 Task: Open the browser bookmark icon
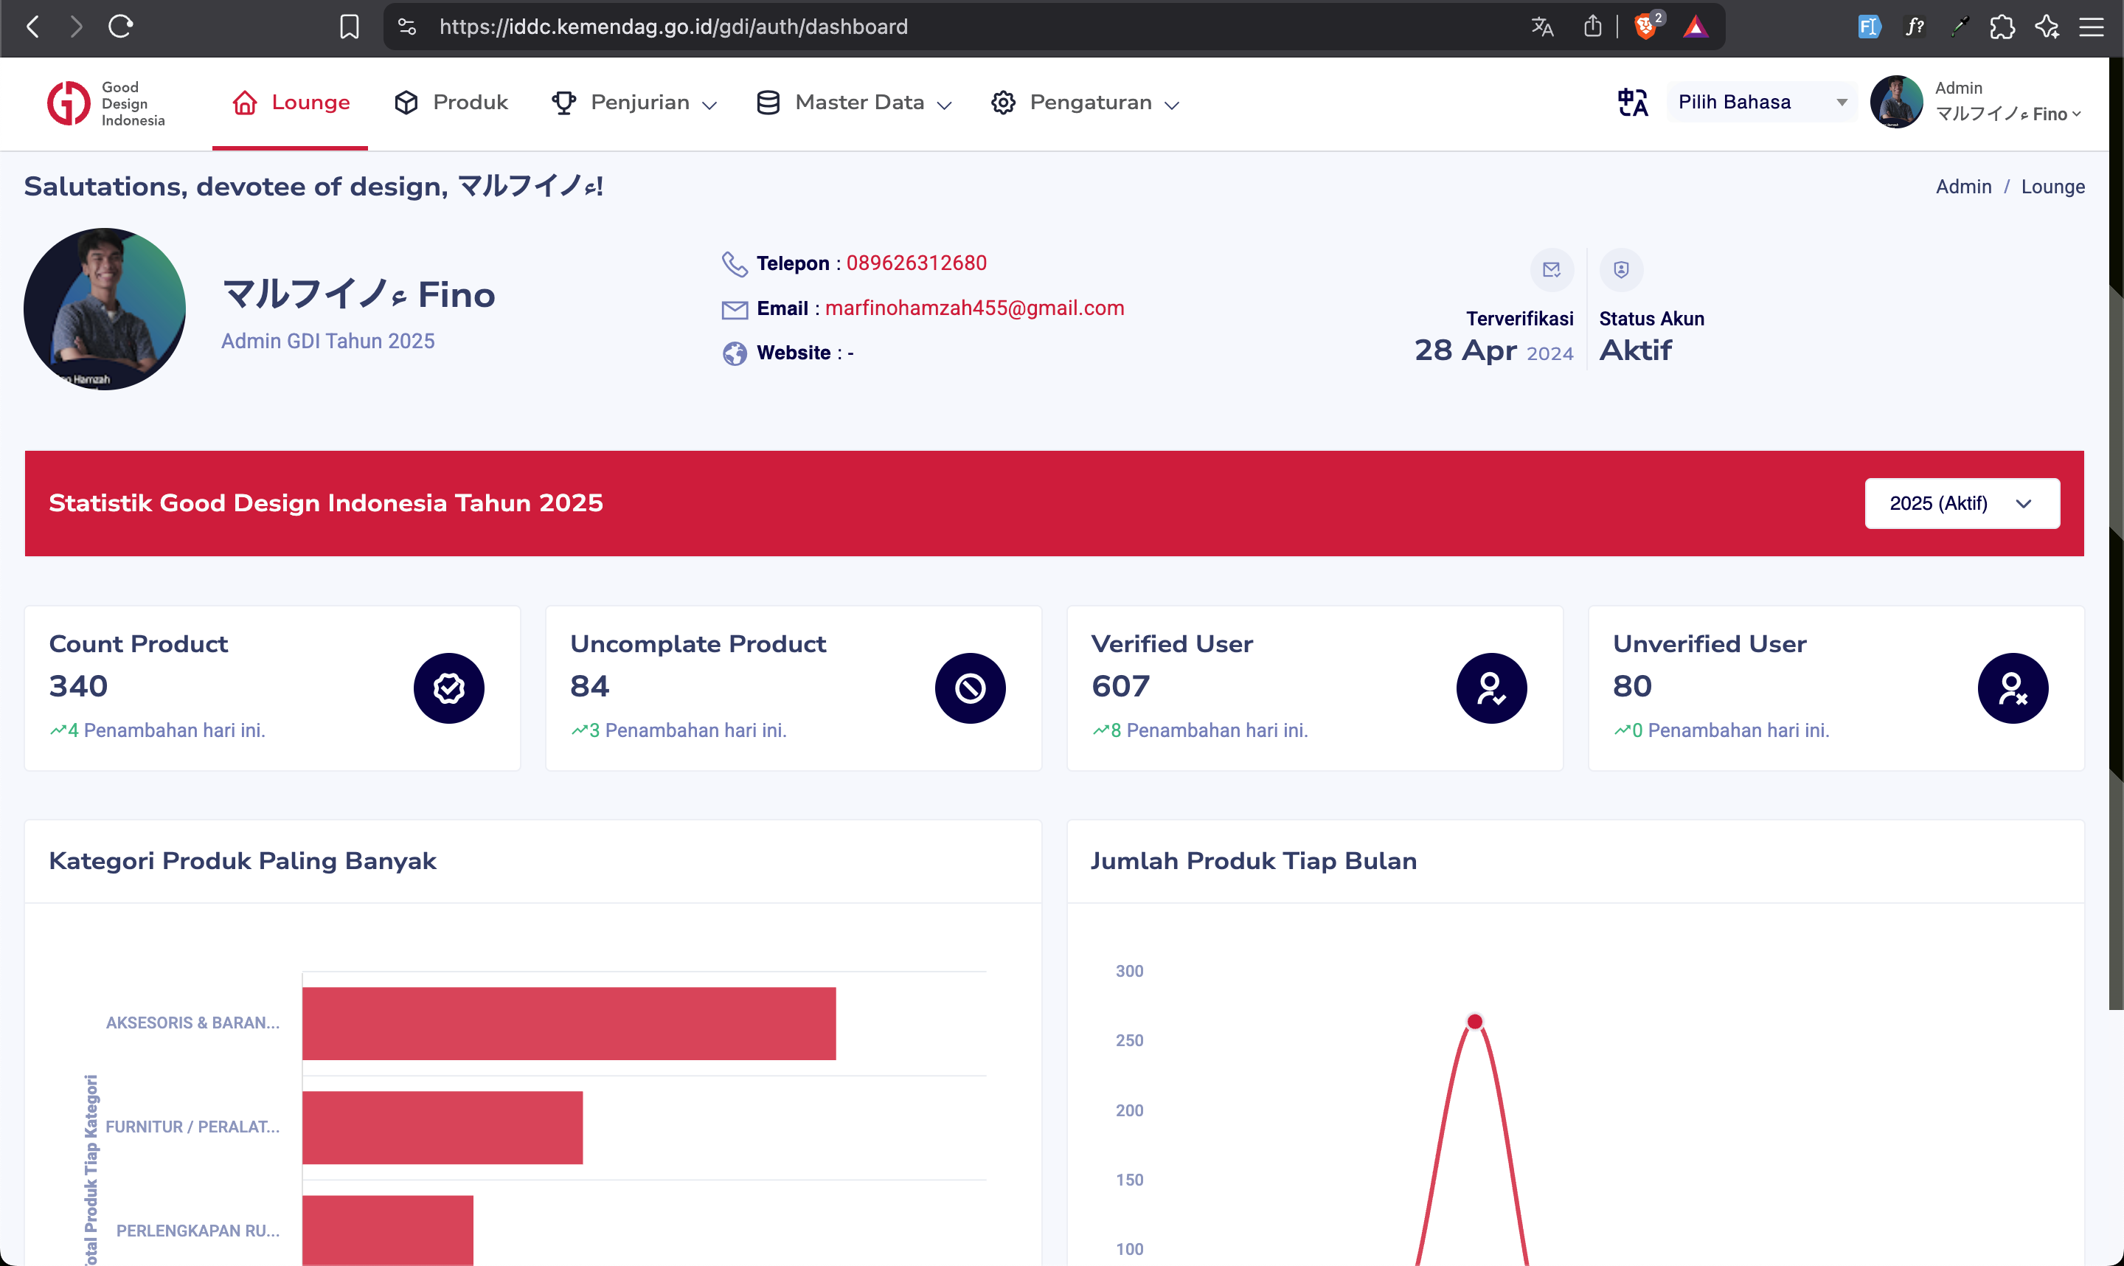pos(349,27)
